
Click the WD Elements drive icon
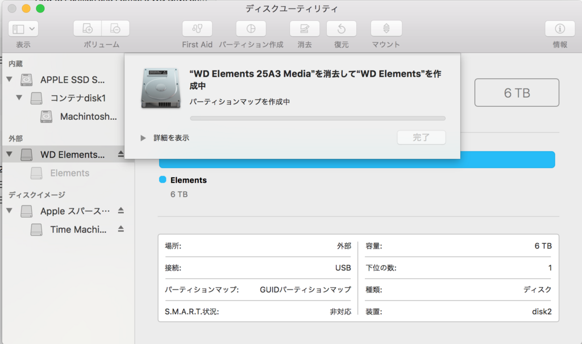(26, 154)
